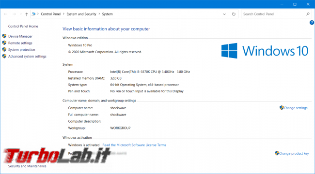
Task: Open System protection link
Action: point(21,50)
